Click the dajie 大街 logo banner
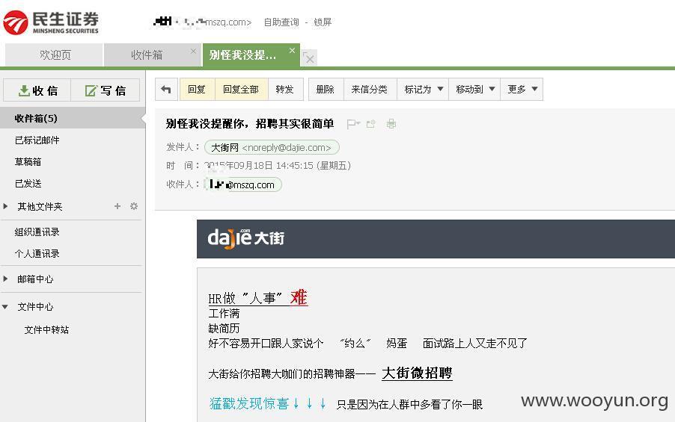This screenshot has width=675, height=422. (245, 238)
